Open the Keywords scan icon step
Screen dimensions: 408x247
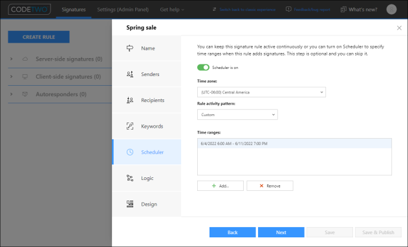(130, 126)
